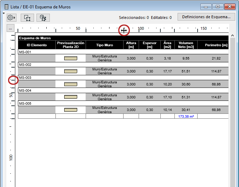Select the Altura 3,000 cell of MS-002
The width and height of the screenshot is (239, 187).
pyautogui.click(x=131, y=71)
